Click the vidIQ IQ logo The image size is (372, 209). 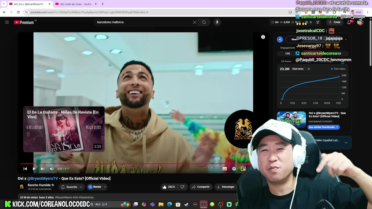tap(280, 39)
